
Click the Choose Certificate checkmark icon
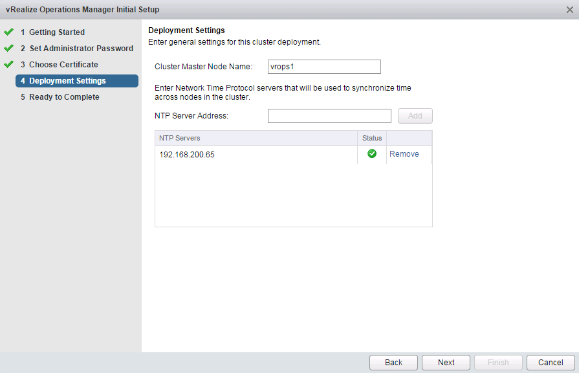point(9,64)
